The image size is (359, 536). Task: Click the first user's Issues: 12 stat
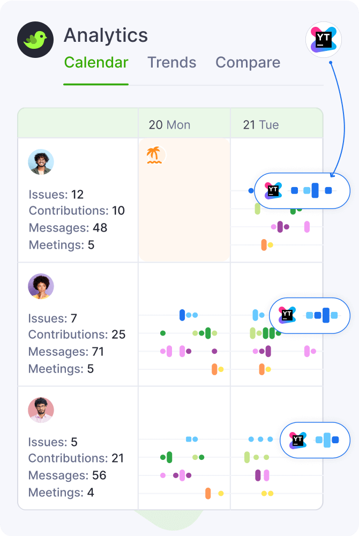pos(56,195)
